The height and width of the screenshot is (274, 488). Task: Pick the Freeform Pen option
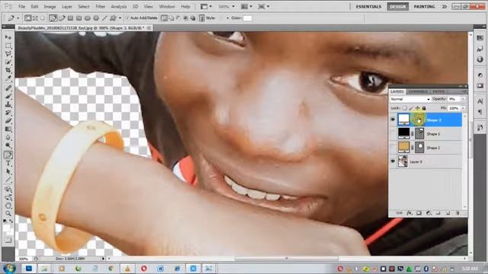pyautogui.click(x=62, y=18)
